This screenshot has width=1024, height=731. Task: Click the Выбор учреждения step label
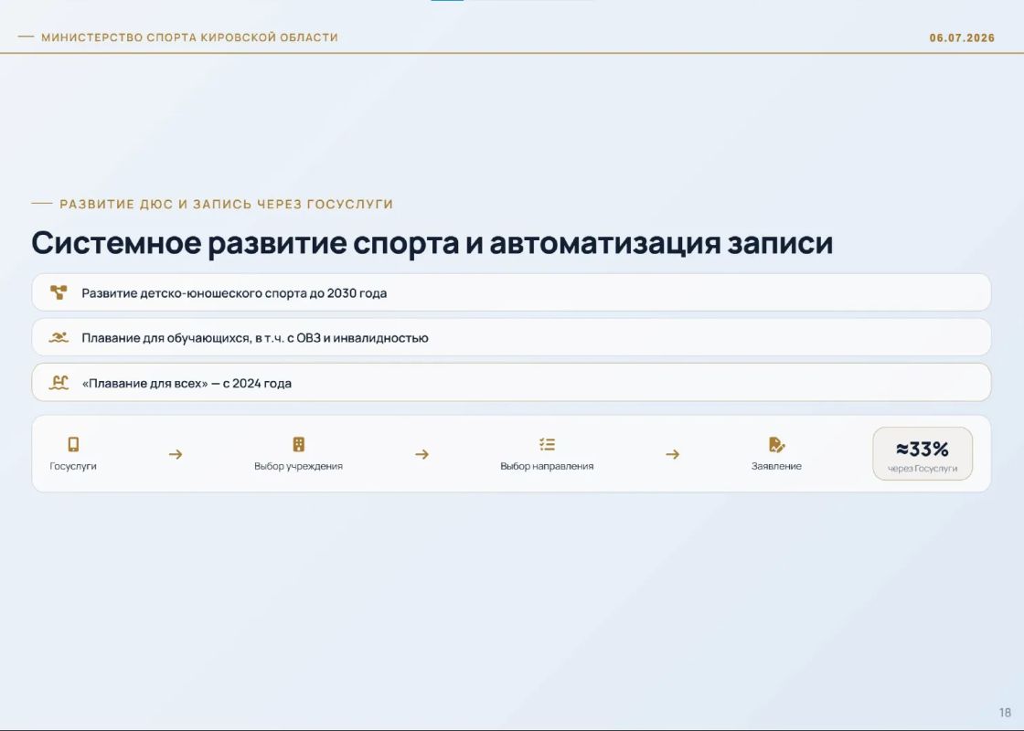(x=298, y=466)
